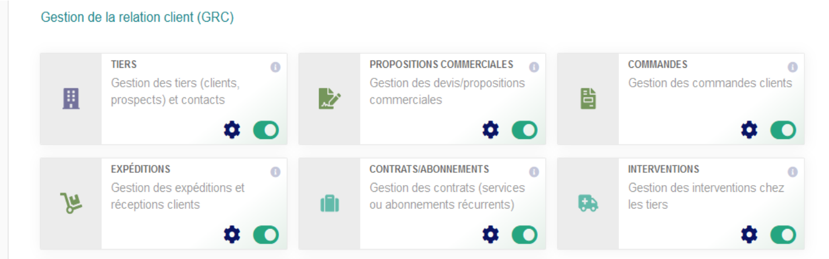Open the Expéditions settings gear

[232, 235]
